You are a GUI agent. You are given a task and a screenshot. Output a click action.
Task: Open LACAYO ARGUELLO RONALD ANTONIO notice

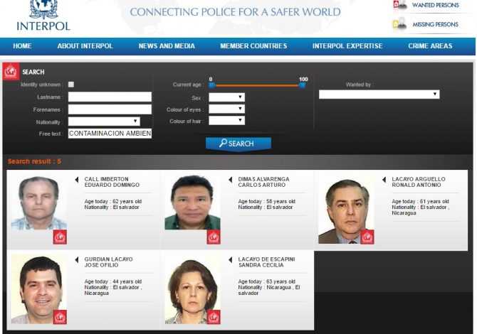[419, 182]
